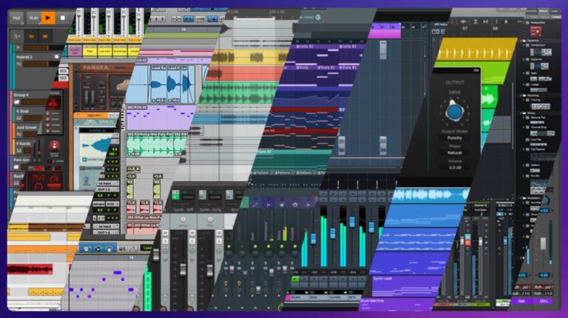
Task: Select the G Stab track
Action: point(22,111)
